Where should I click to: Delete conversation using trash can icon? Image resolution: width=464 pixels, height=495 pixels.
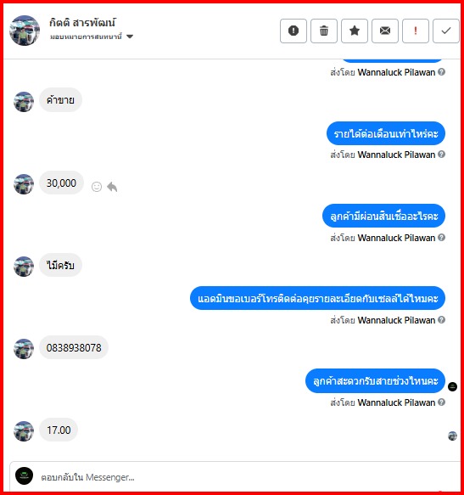coord(324,31)
